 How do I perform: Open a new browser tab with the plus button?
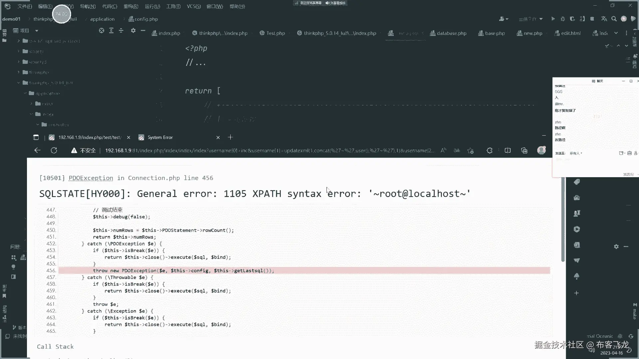pyautogui.click(x=230, y=137)
